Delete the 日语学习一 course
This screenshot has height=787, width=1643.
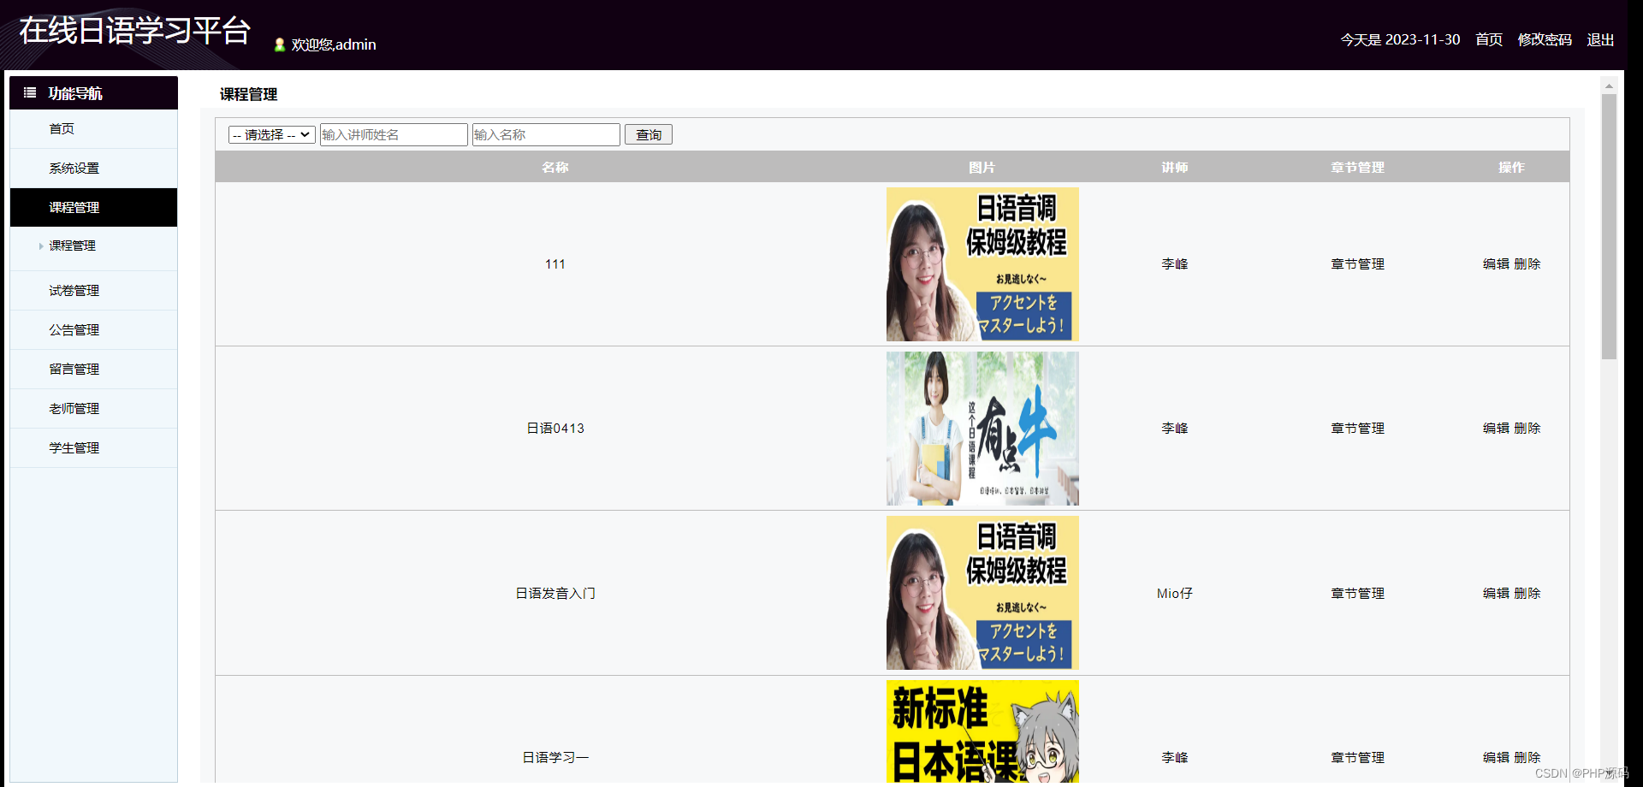(x=1527, y=758)
